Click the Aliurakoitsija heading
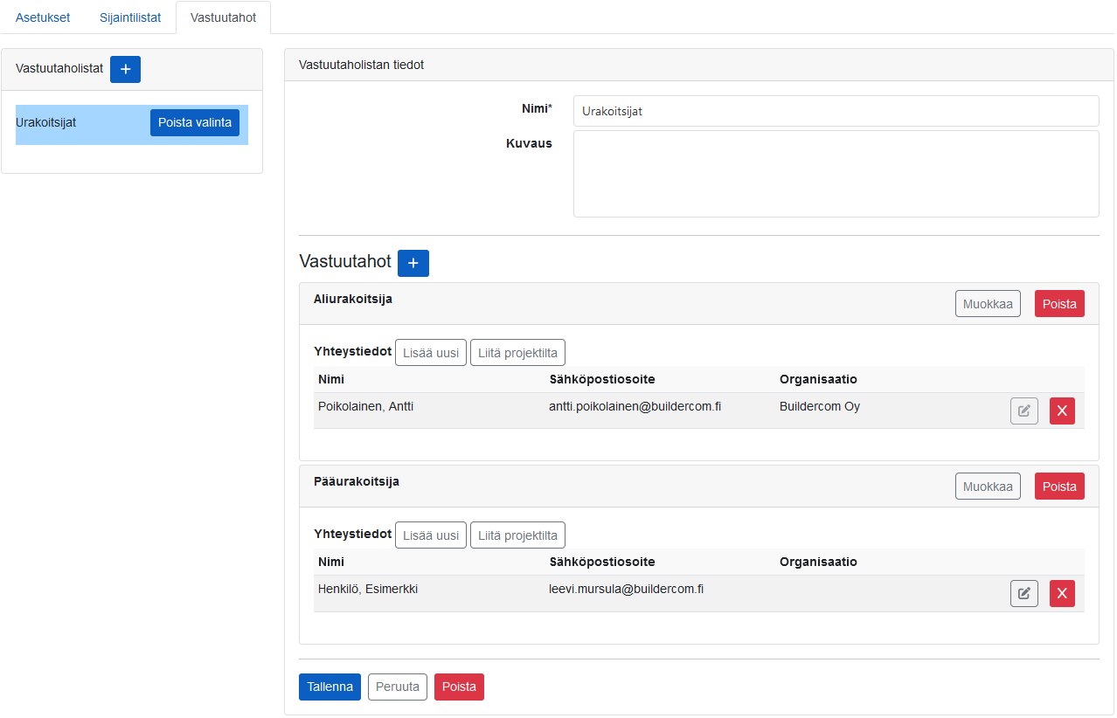Image resolution: width=1117 pixels, height=718 pixels. tap(353, 299)
